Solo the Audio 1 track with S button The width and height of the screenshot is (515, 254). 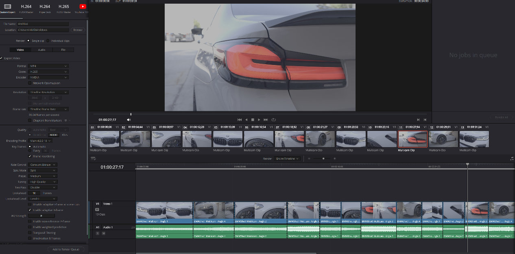[98, 233]
